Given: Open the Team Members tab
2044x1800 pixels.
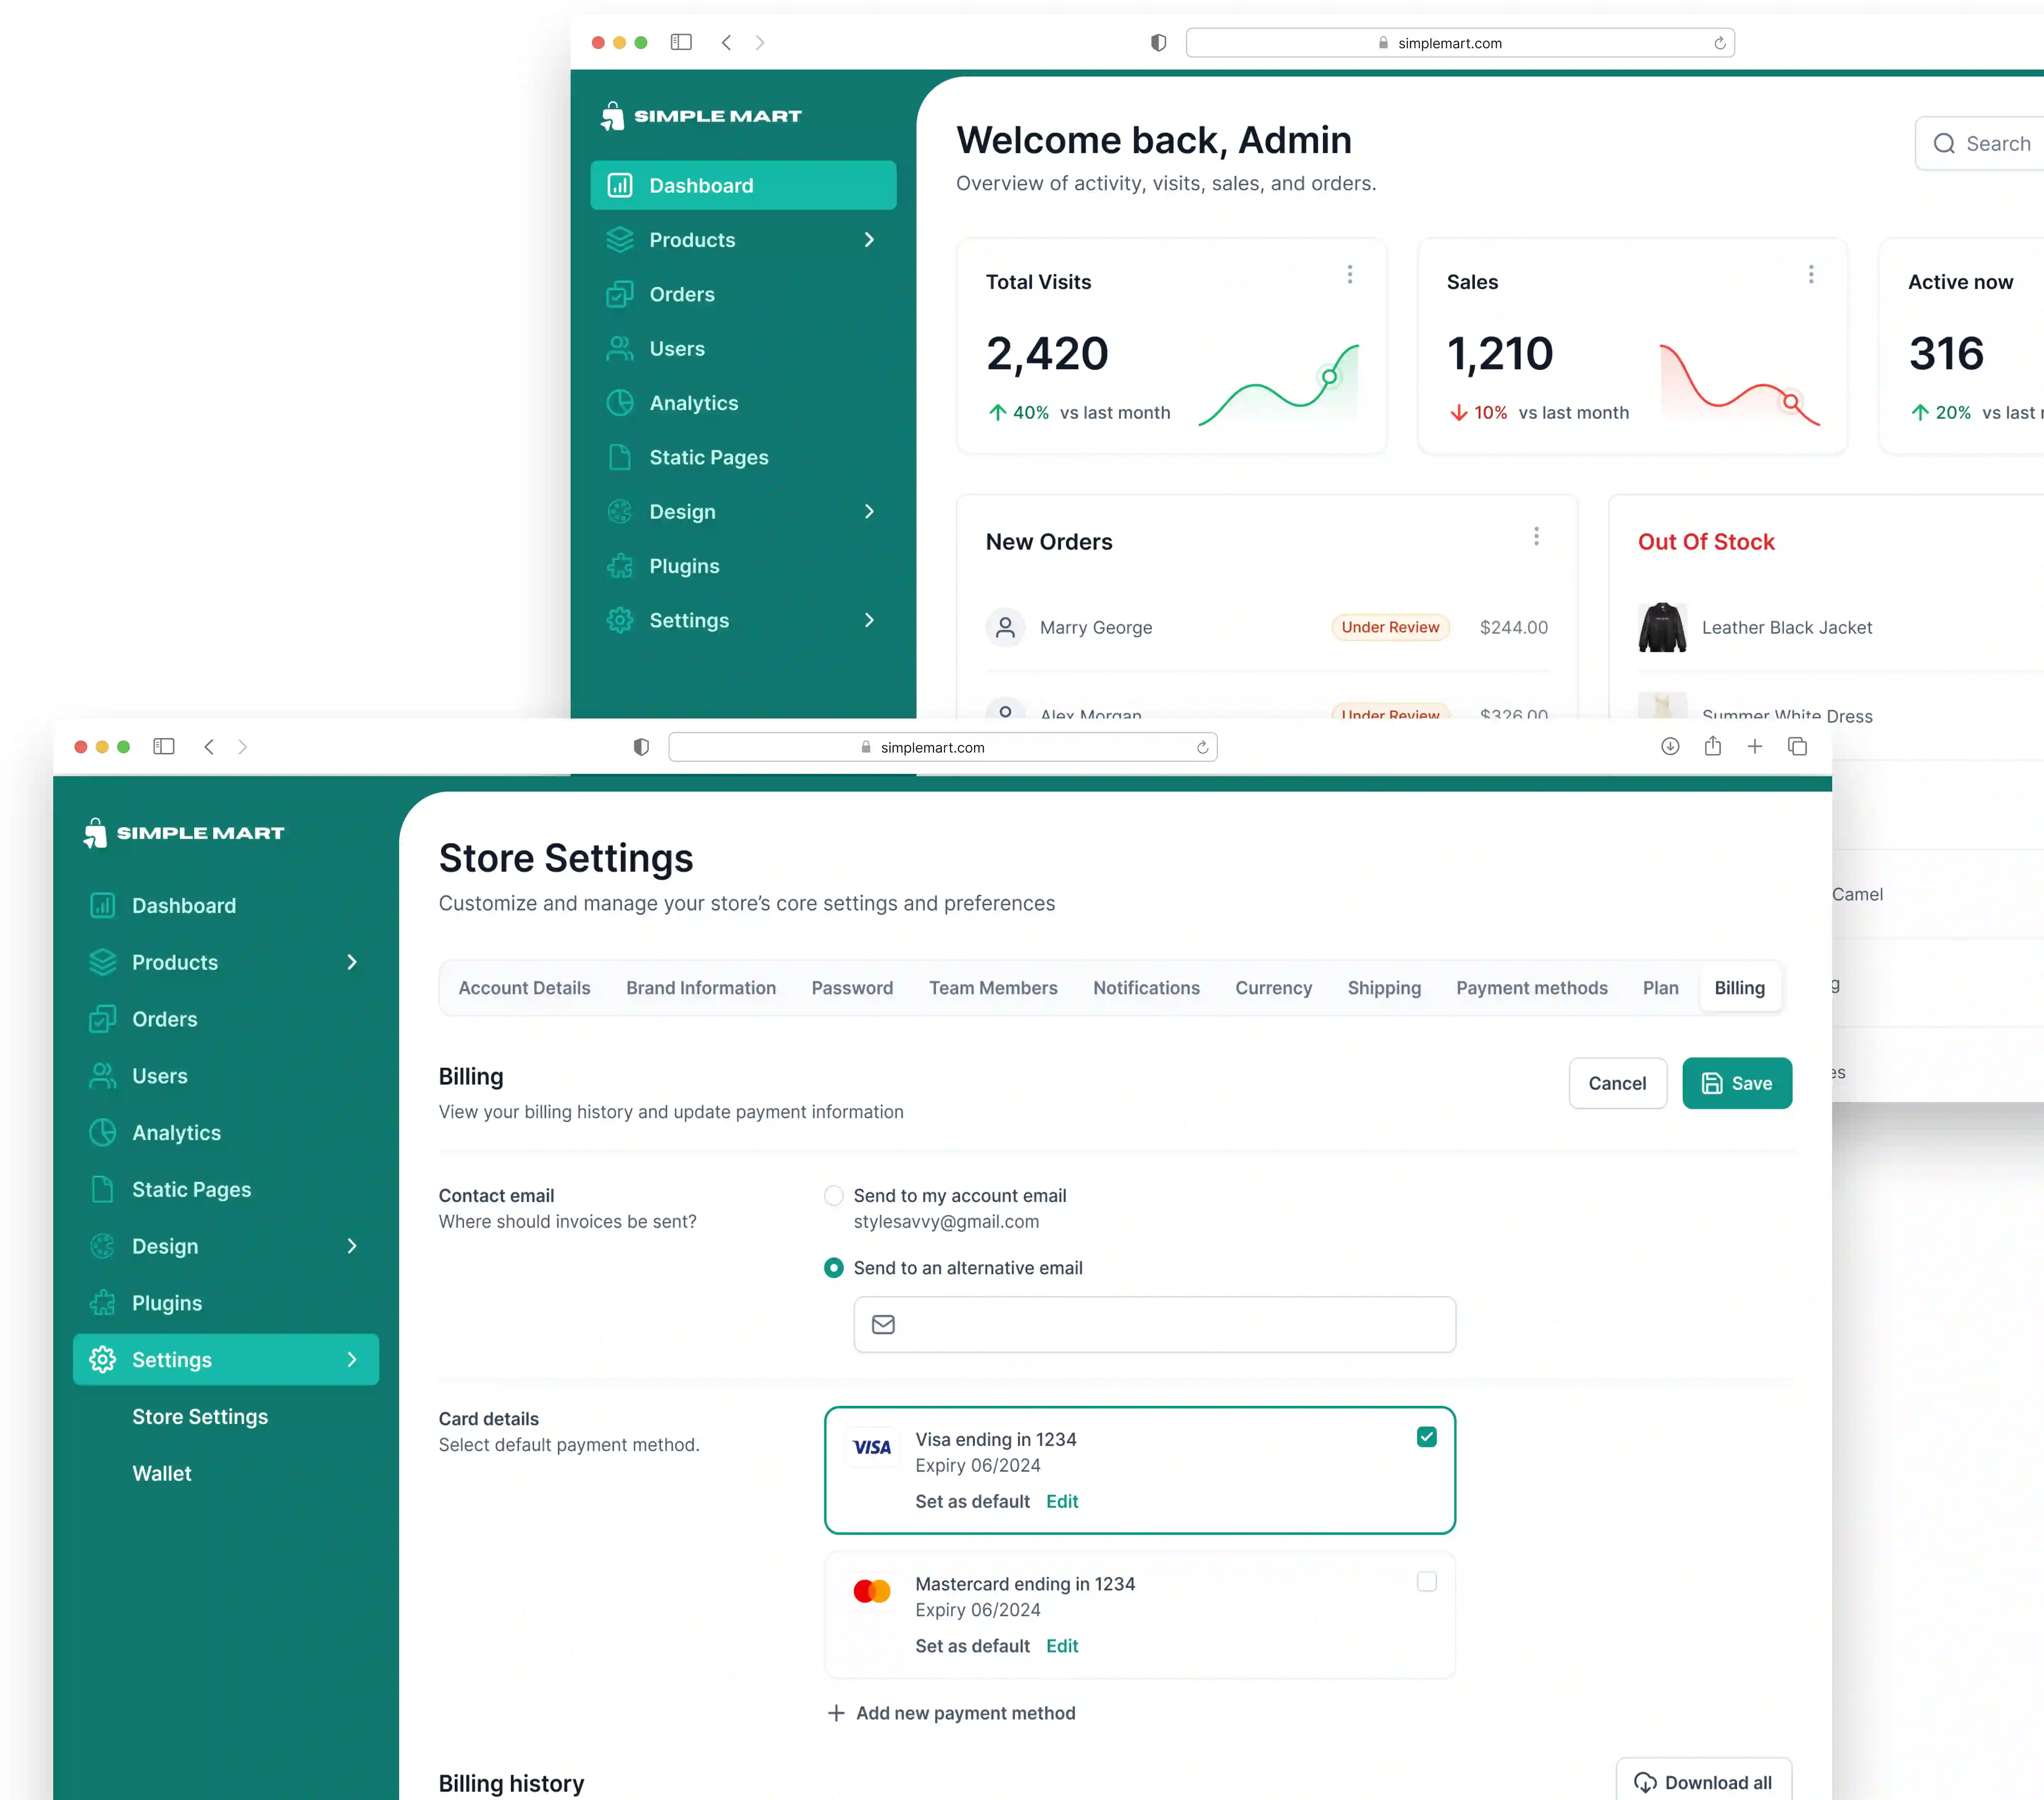Looking at the screenshot, I should pyautogui.click(x=993, y=988).
